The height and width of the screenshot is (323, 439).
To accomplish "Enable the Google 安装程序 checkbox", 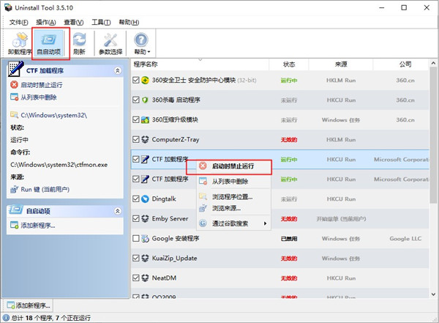I will click(x=136, y=238).
